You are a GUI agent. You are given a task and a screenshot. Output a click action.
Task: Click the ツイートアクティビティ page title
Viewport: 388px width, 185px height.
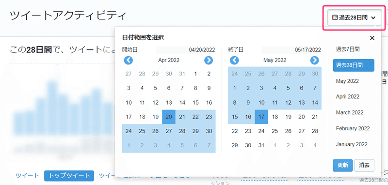68,16
